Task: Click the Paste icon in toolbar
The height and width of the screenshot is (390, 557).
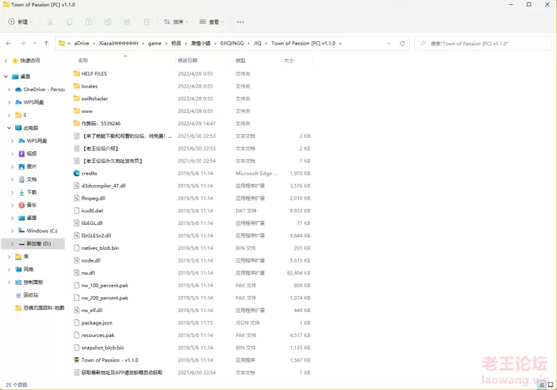Action: (x=88, y=22)
